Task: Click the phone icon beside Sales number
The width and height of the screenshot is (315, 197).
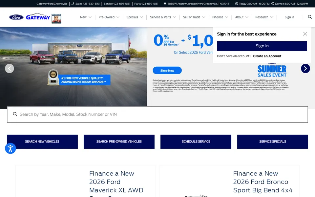Action: tap(73, 4)
